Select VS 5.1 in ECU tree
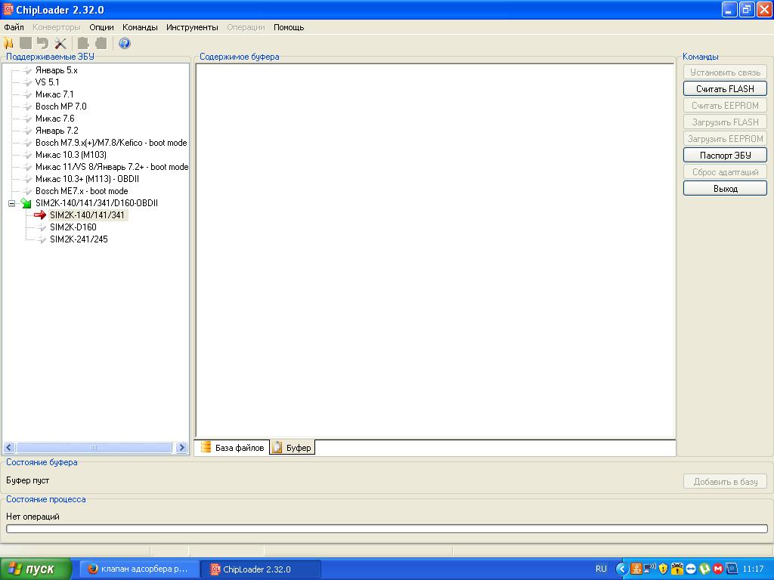The height and width of the screenshot is (580, 774). (x=48, y=82)
